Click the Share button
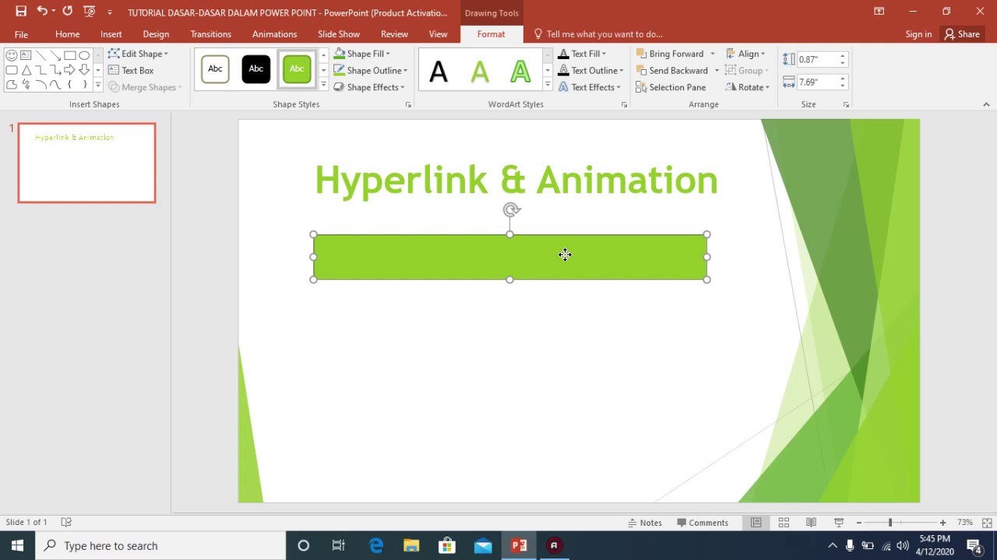The image size is (997, 560). point(962,34)
